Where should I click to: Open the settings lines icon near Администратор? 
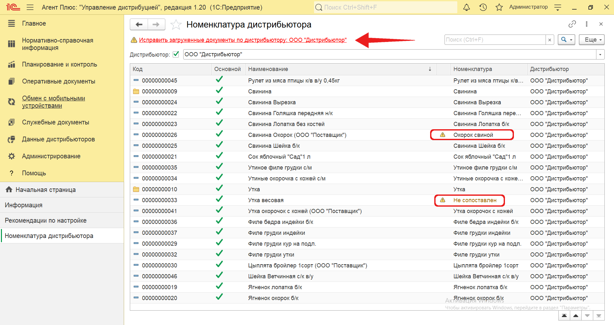click(x=558, y=7)
